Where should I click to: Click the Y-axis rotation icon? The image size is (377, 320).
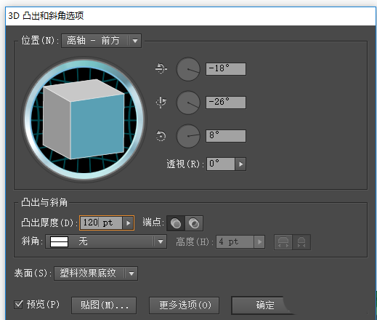coord(161,102)
